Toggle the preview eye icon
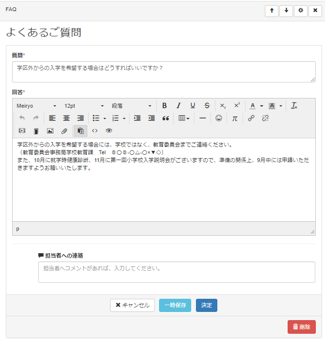The image size is (325, 341). pos(109,130)
